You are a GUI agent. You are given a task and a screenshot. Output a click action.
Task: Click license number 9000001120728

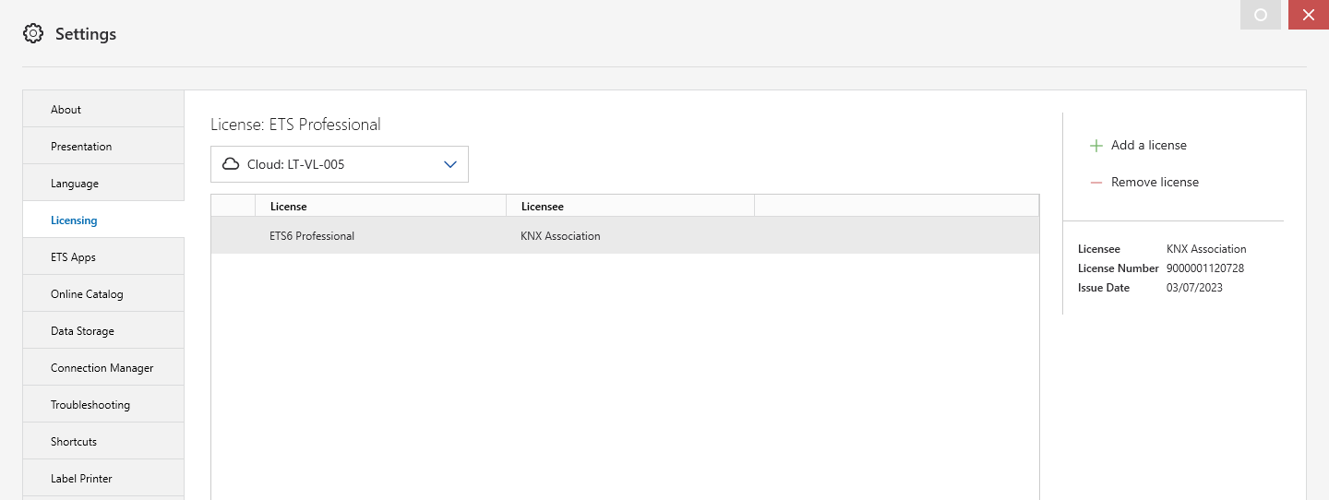(x=1205, y=268)
